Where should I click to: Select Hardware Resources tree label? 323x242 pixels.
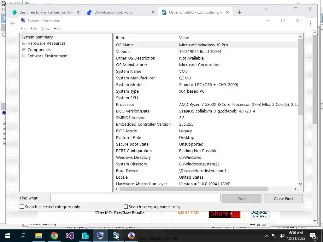pos(46,43)
